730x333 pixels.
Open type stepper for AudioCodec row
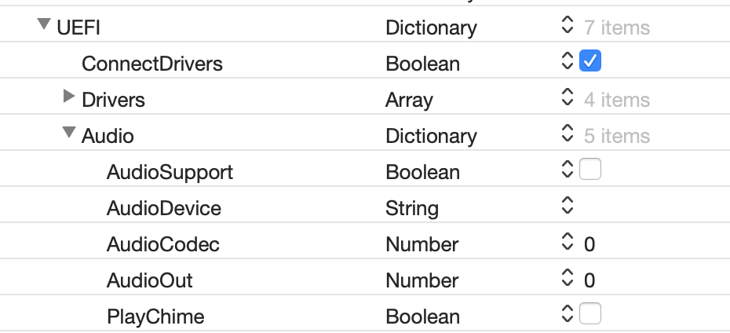click(568, 244)
